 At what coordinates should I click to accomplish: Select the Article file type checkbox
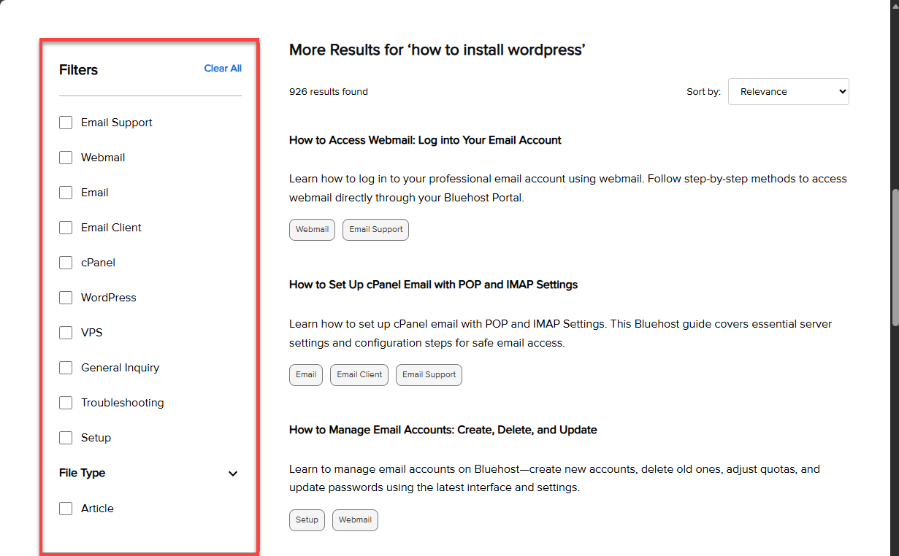point(66,509)
